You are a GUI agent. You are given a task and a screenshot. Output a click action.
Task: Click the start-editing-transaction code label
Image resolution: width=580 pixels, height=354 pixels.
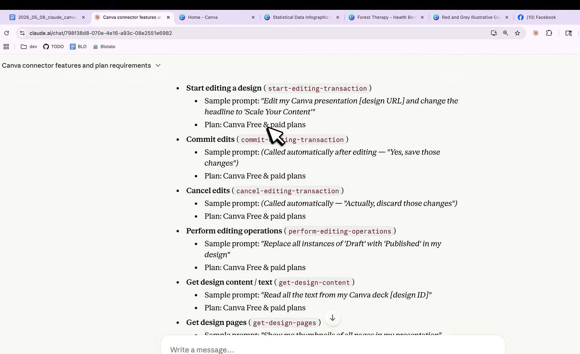(x=317, y=88)
